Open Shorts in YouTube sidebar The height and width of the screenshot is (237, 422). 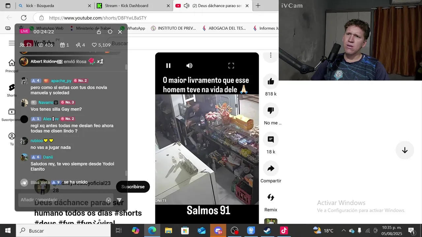point(12,90)
